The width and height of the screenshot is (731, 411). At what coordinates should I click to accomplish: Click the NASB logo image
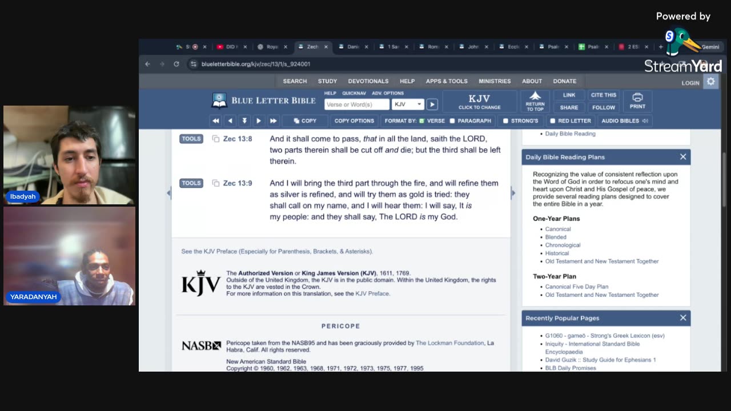pyautogui.click(x=201, y=345)
